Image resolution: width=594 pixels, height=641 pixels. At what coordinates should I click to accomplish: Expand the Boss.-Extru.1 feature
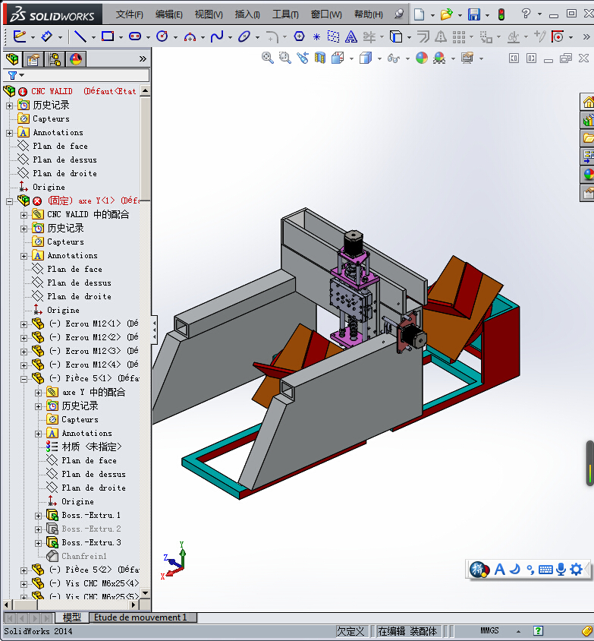click(x=39, y=516)
